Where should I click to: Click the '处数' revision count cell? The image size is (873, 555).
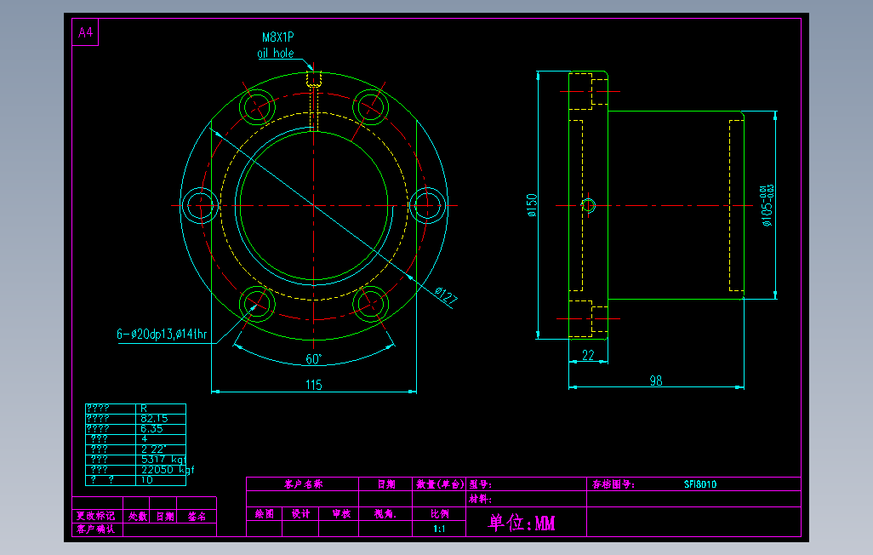point(138,517)
